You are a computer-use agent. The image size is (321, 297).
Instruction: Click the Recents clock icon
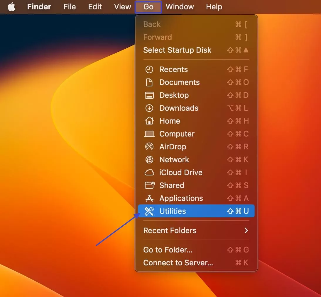point(149,69)
